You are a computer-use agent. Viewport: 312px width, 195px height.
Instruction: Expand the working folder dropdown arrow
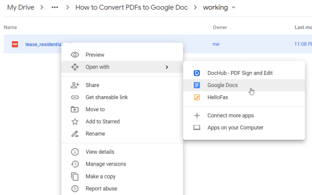(234, 8)
